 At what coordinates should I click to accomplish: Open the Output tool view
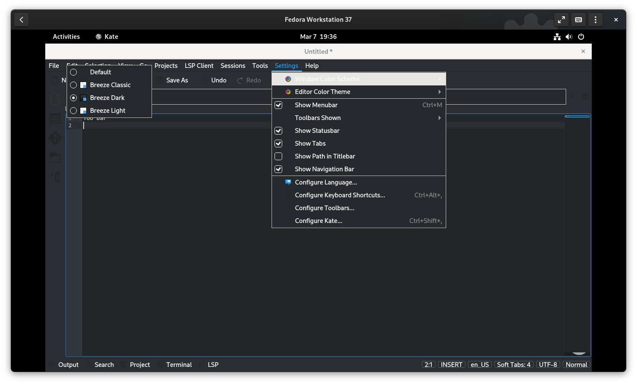(x=64, y=365)
